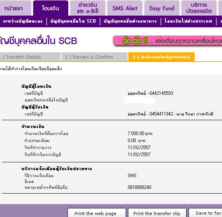
Task: Switch to the SMS Alert tab
Action: coord(125,8)
